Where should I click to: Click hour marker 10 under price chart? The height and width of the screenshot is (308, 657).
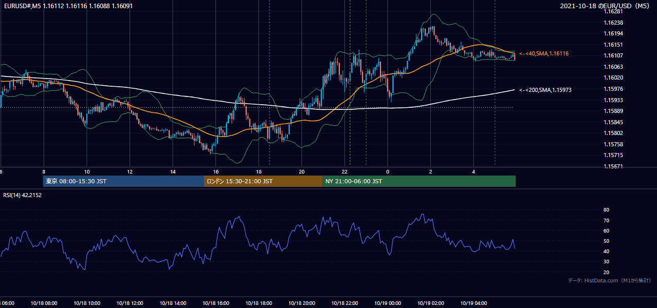click(87, 172)
